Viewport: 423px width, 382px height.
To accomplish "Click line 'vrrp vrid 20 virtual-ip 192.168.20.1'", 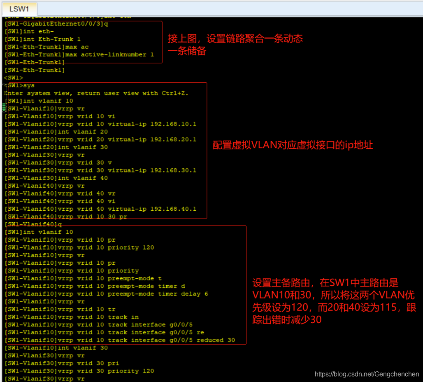I will [x=100, y=140].
